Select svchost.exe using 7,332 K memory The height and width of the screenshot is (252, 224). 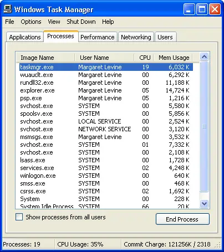click(106, 145)
